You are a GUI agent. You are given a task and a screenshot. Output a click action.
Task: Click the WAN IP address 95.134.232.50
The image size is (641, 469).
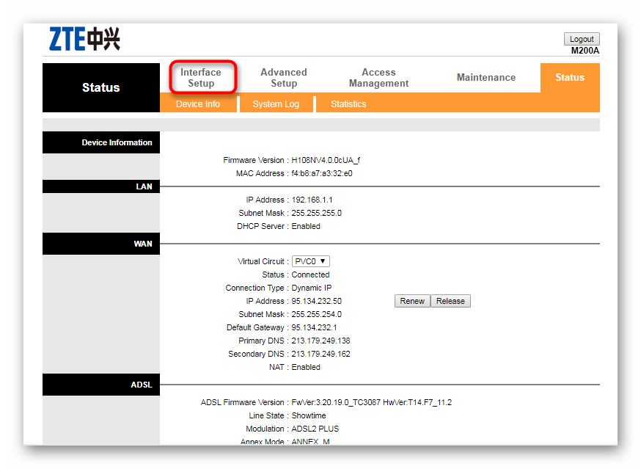point(316,301)
